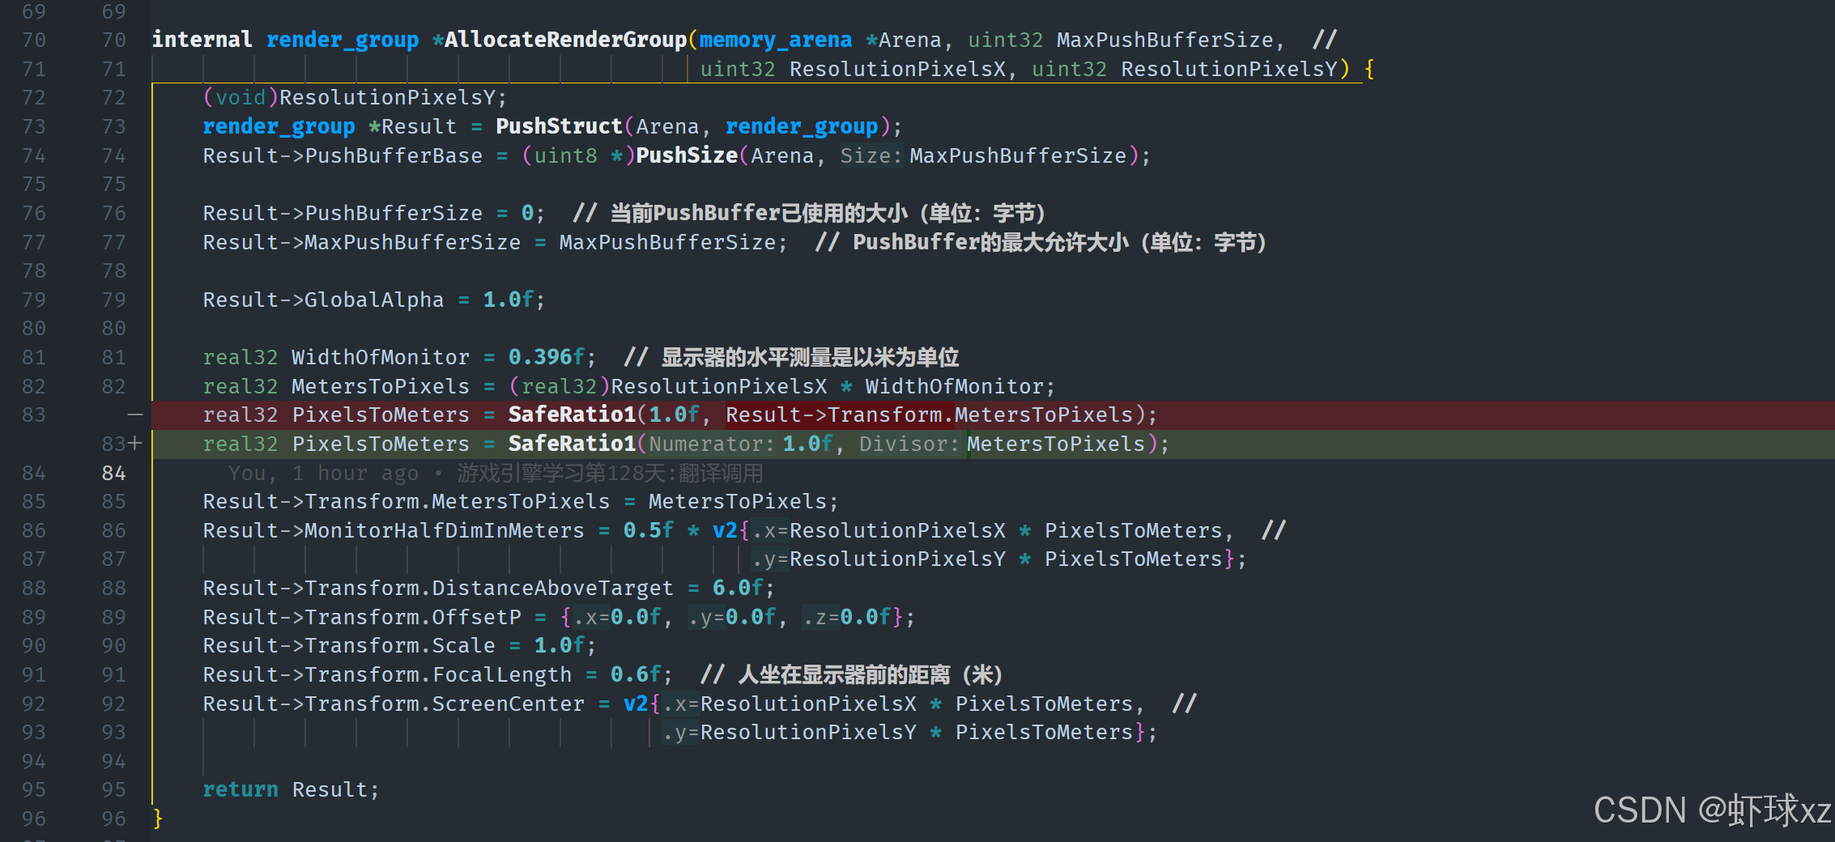
Task: Click the highlighted line number 84
Action: click(113, 473)
